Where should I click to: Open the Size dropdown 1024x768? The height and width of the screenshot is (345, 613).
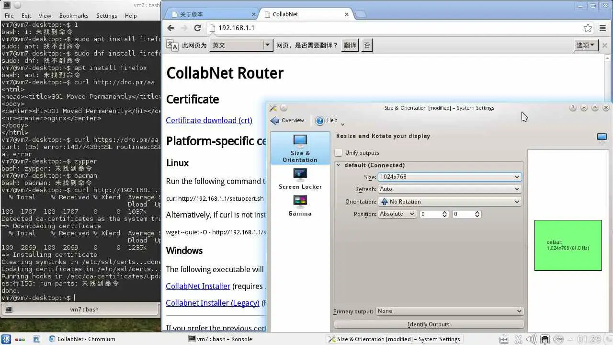tap(450, 177)
